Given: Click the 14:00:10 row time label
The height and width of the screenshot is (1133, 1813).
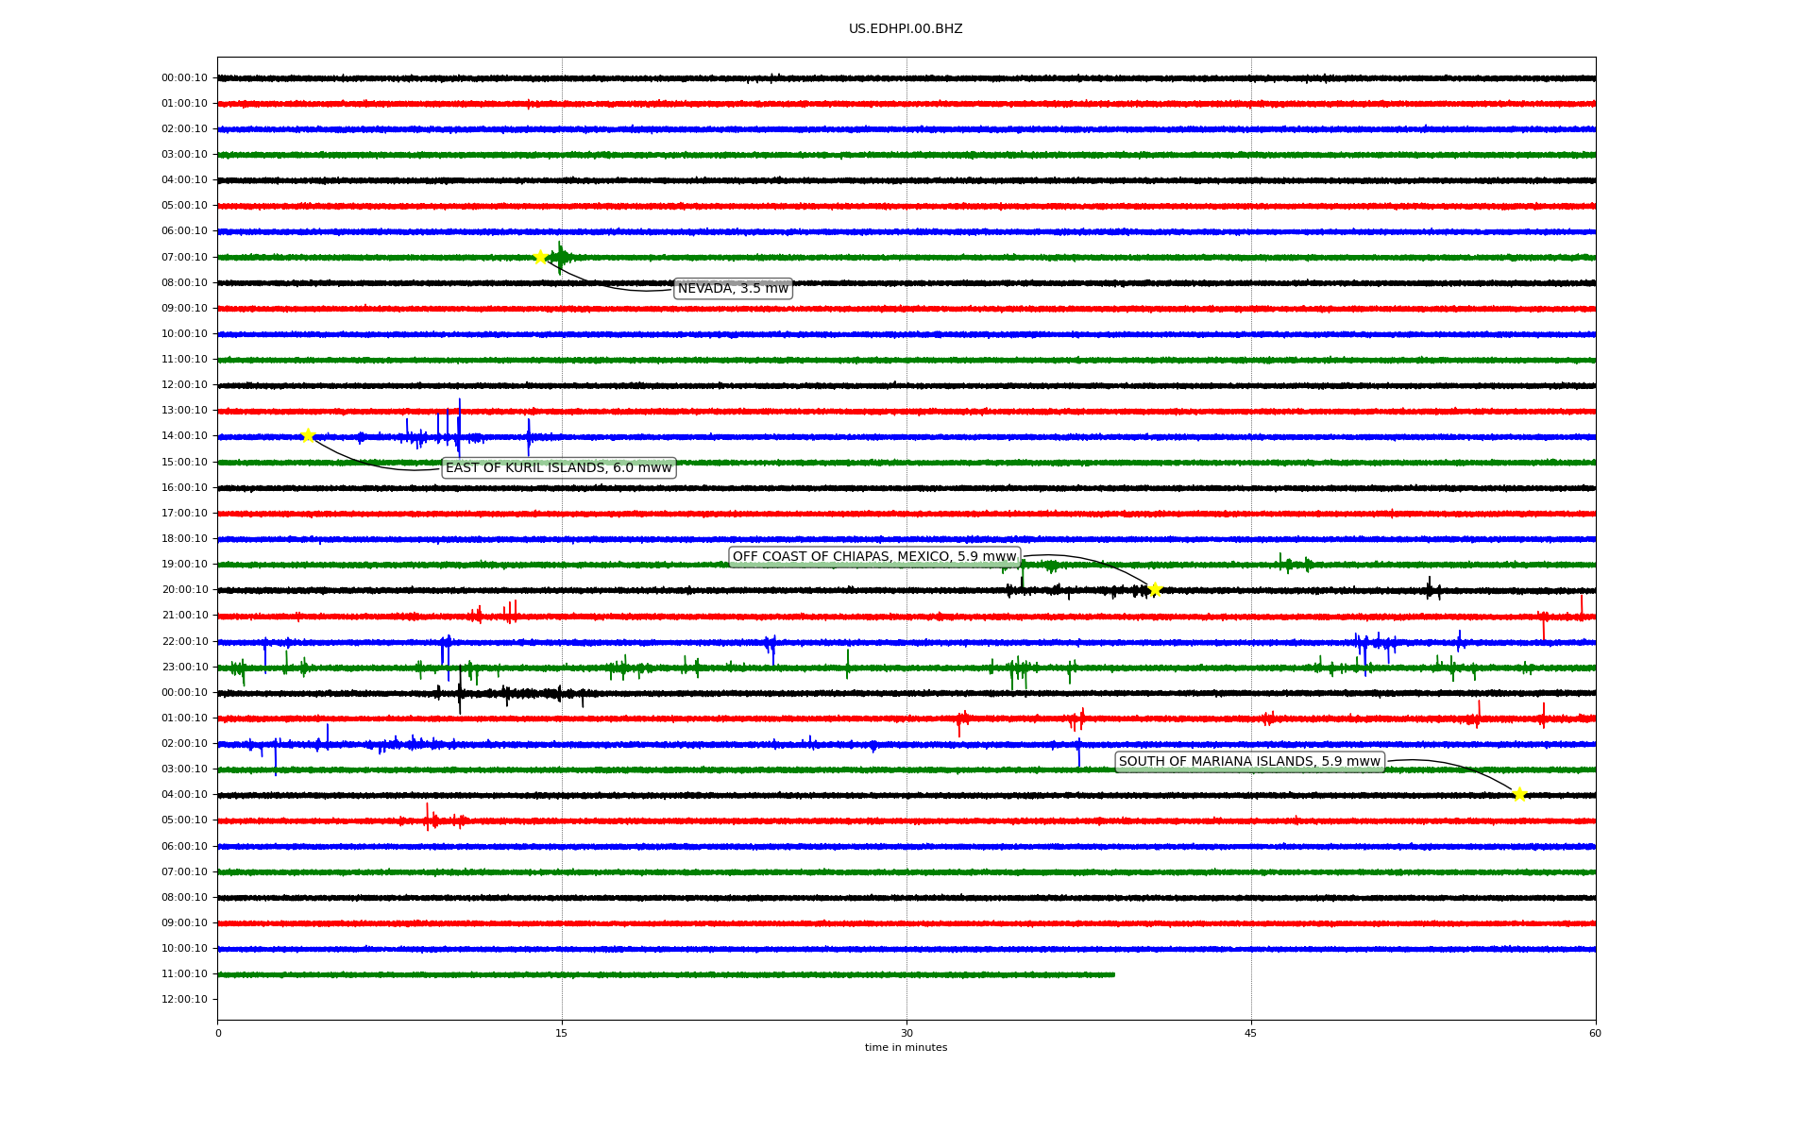Looking at the screenshot, I should [x=184, y=436].
